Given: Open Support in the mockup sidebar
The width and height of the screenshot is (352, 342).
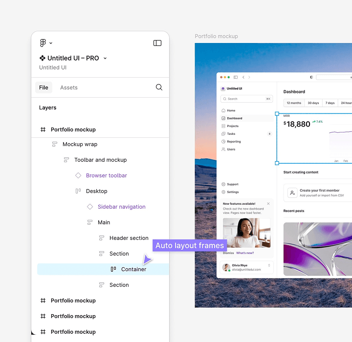Looking at the screenshot, I should [x=247, y=184].
